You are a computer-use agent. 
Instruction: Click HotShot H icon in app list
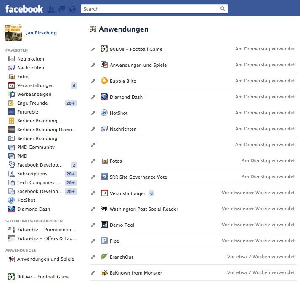pyautogui.click(x=104, y=113)
